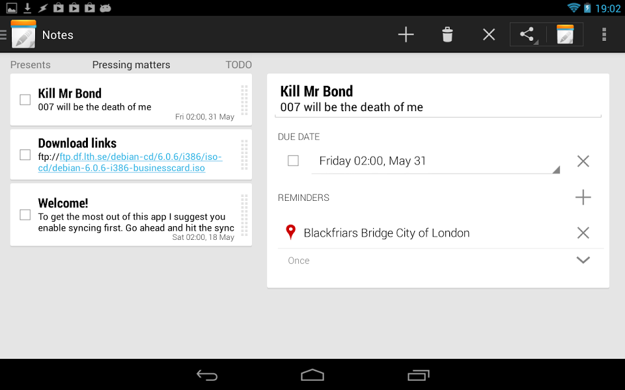The width and height of the screenshot is (625, 390).
Task: Add a new note with plus icon
Action: click(406, 35)
